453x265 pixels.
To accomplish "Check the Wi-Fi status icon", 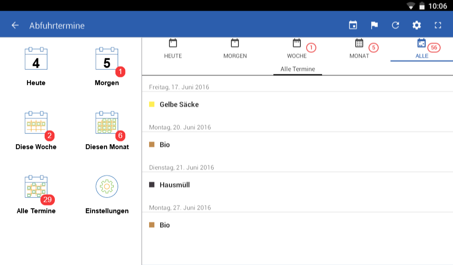I will click(x=411, y=6).
